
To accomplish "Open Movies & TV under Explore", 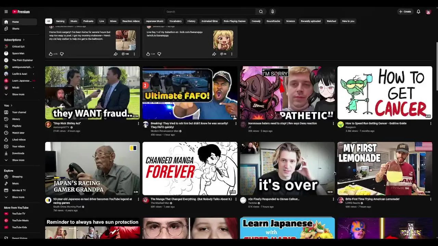I will click(x=19, y=190).
